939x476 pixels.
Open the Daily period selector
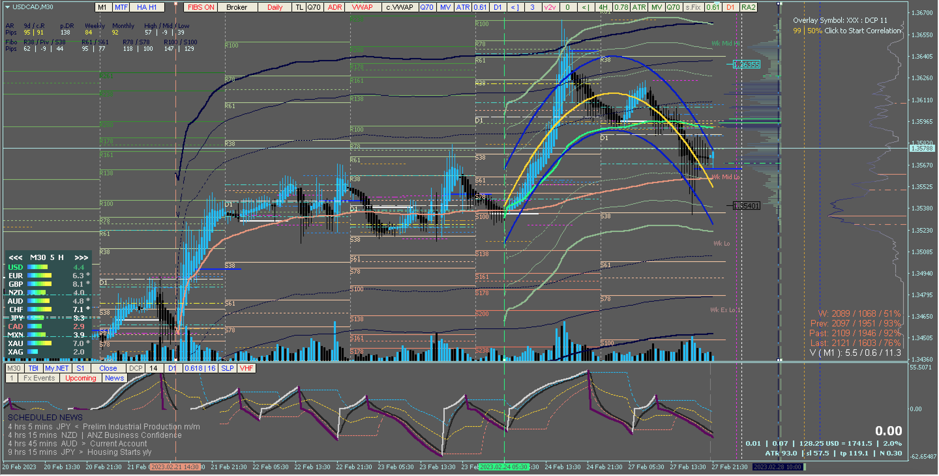[x=275, y=7]
